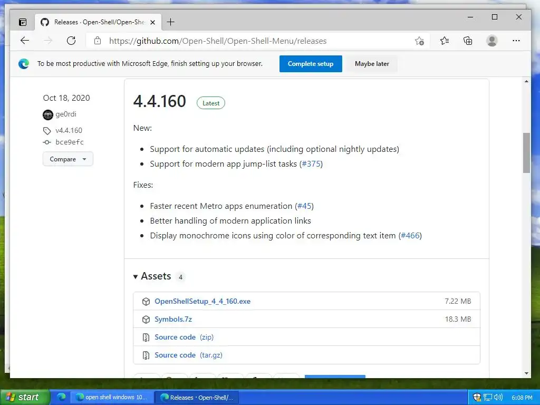Switch to Releases Open-Shell taskbar item
The width and height of the screenshot is (540, 405).
[x=197, y=397]
